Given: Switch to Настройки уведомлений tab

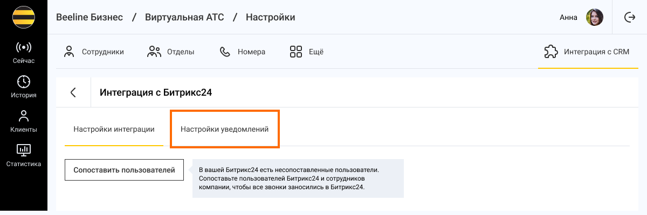Looking at the screenshot, I should pyautogui.click(x=224, y=130).
